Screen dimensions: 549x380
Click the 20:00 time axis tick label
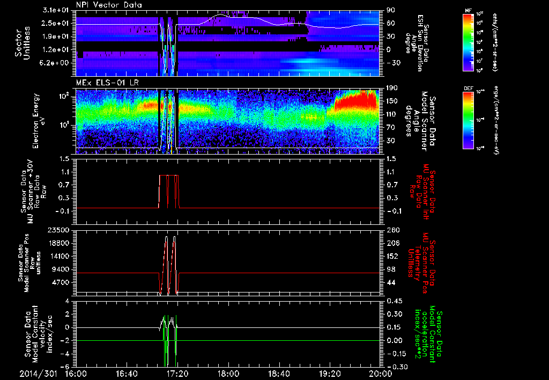381,374
